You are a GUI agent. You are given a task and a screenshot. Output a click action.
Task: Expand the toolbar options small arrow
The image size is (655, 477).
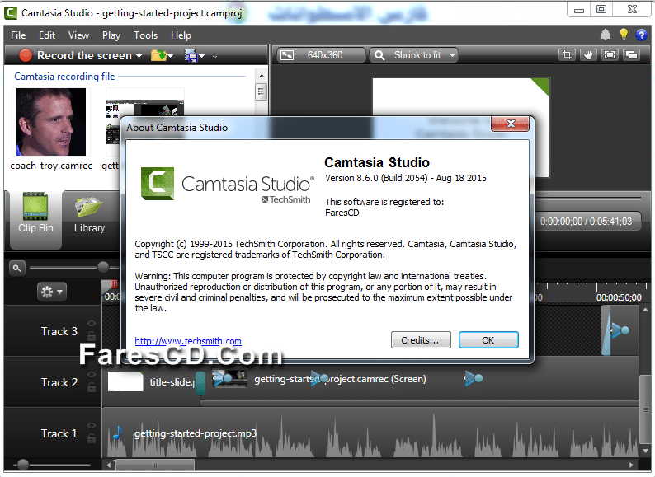click(214, 56)
